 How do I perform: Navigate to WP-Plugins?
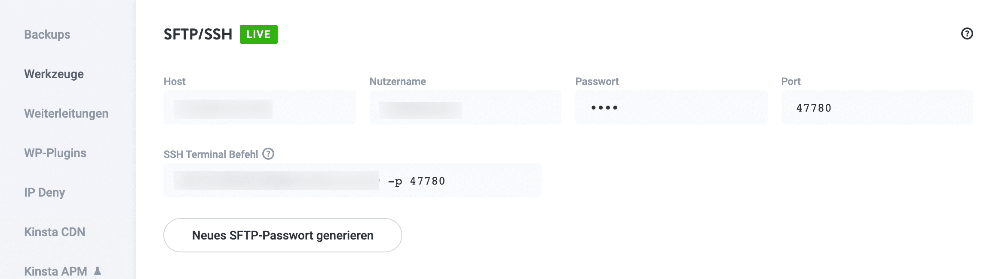tap(55, 153)
